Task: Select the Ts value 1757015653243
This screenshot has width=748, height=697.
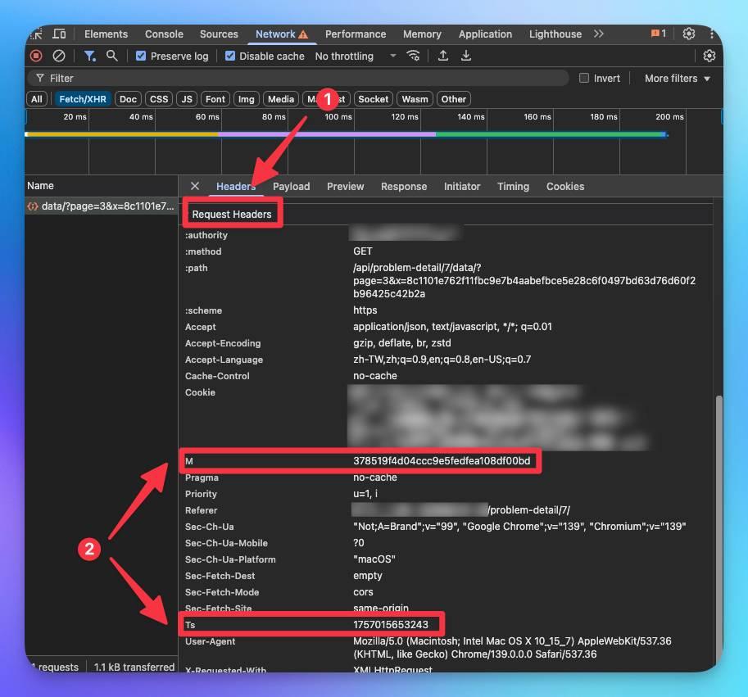Action: (x=391, y=625)
